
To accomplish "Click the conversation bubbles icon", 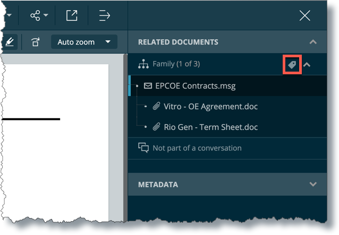I will (143, 148).
